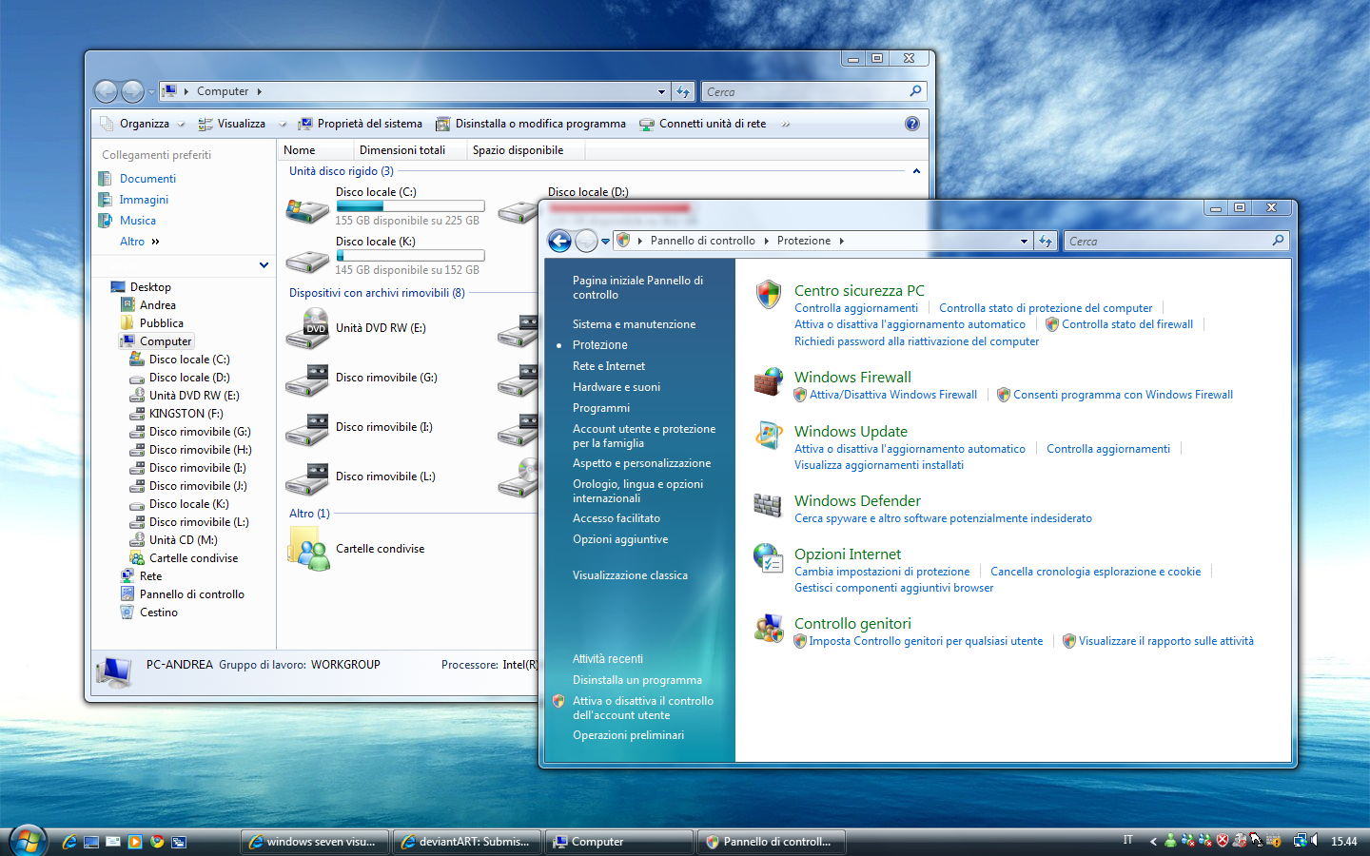This screenshot has height=856, width=1370.
Task: Click Connetti unità di rete button
Action: click(703, 124)
